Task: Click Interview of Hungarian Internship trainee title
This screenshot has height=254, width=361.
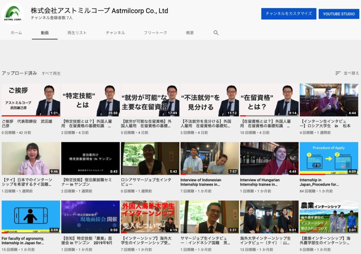Action: [x=260, y=182]
